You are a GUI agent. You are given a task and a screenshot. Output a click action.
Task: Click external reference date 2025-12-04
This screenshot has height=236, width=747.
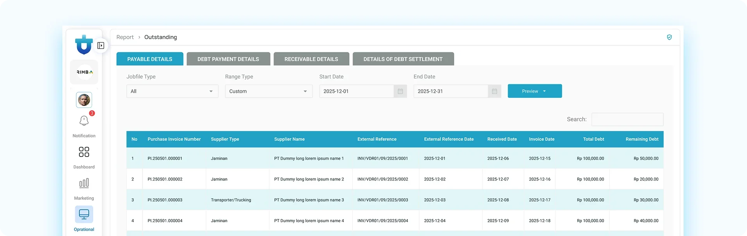point(435,221)
